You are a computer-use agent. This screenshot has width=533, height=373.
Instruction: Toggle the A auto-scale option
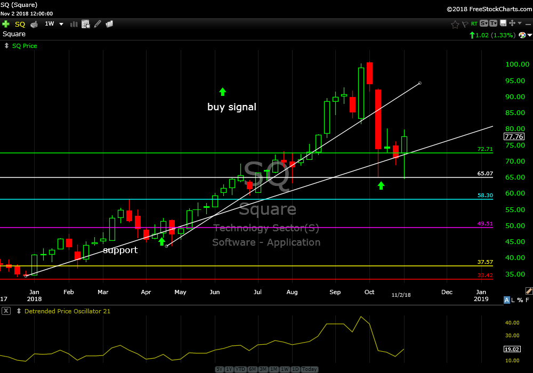[507, 301]
